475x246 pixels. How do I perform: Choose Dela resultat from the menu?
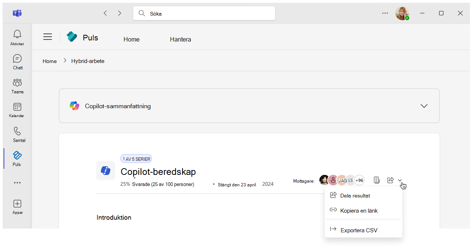click(x=355, y=196)
